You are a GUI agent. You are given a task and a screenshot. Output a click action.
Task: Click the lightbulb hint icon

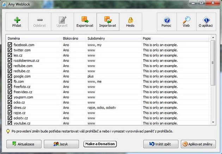tap(8, 131)
